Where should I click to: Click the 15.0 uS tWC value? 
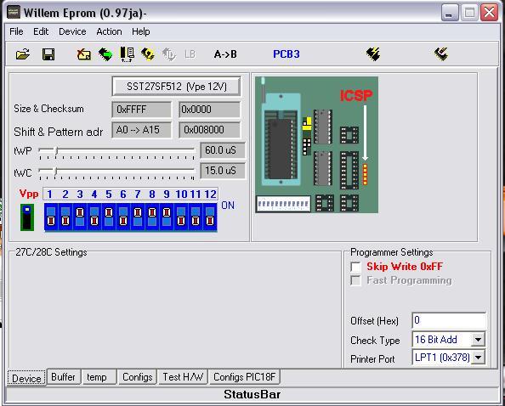tap(222, 171)
